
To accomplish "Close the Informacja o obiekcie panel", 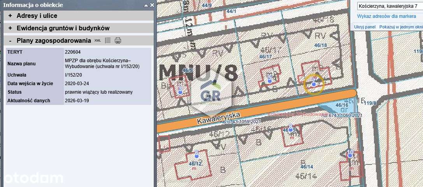I will 152,5.
